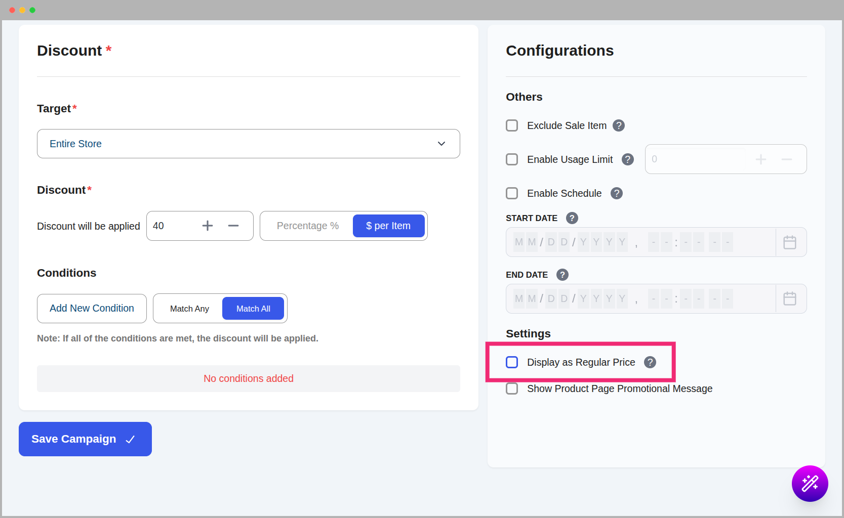This screenshot has width=844, height=518.
Task: Click the Save Campaign button
Action: [x=85, y=439]
